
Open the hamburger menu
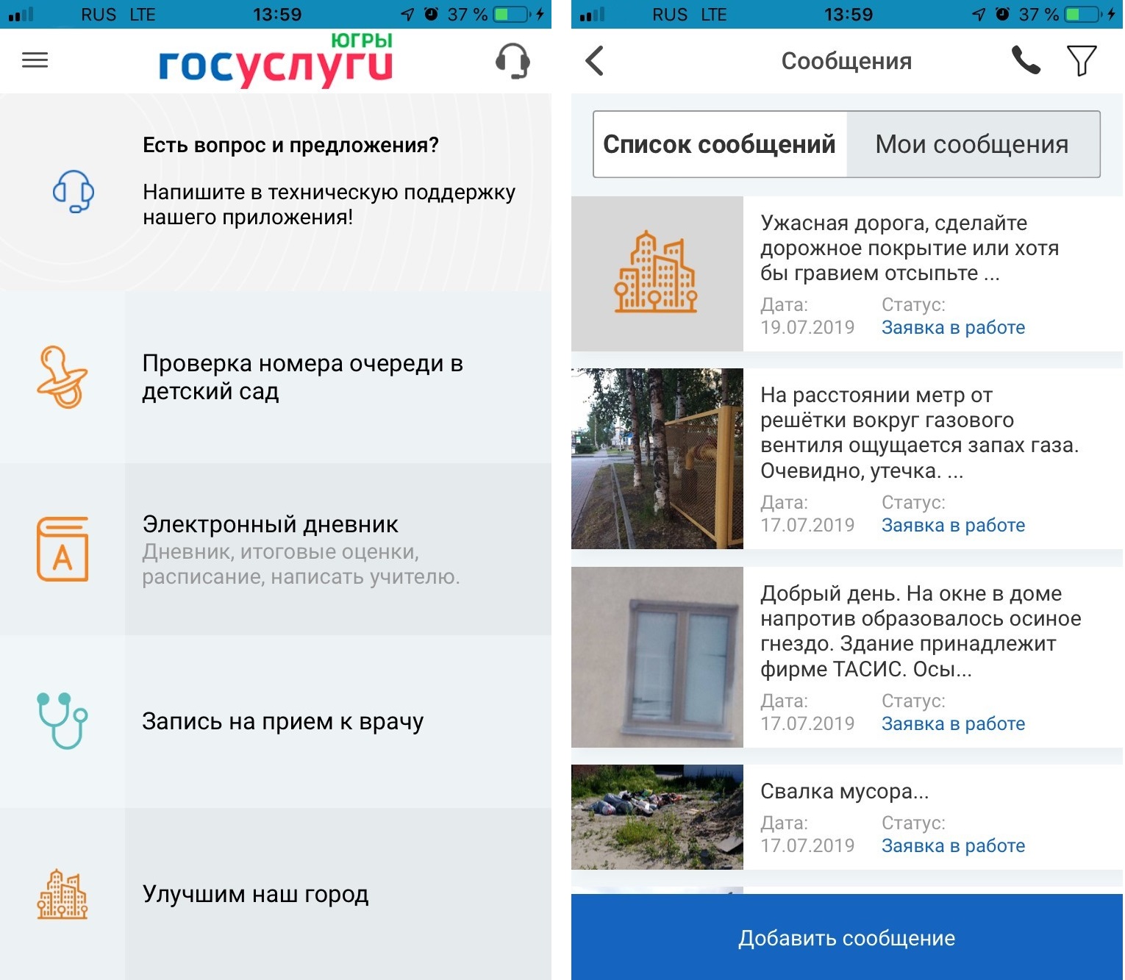(x=35, y=60)
